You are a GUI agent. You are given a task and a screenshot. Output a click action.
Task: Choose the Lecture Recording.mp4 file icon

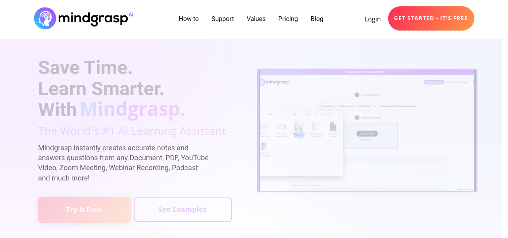281,127
